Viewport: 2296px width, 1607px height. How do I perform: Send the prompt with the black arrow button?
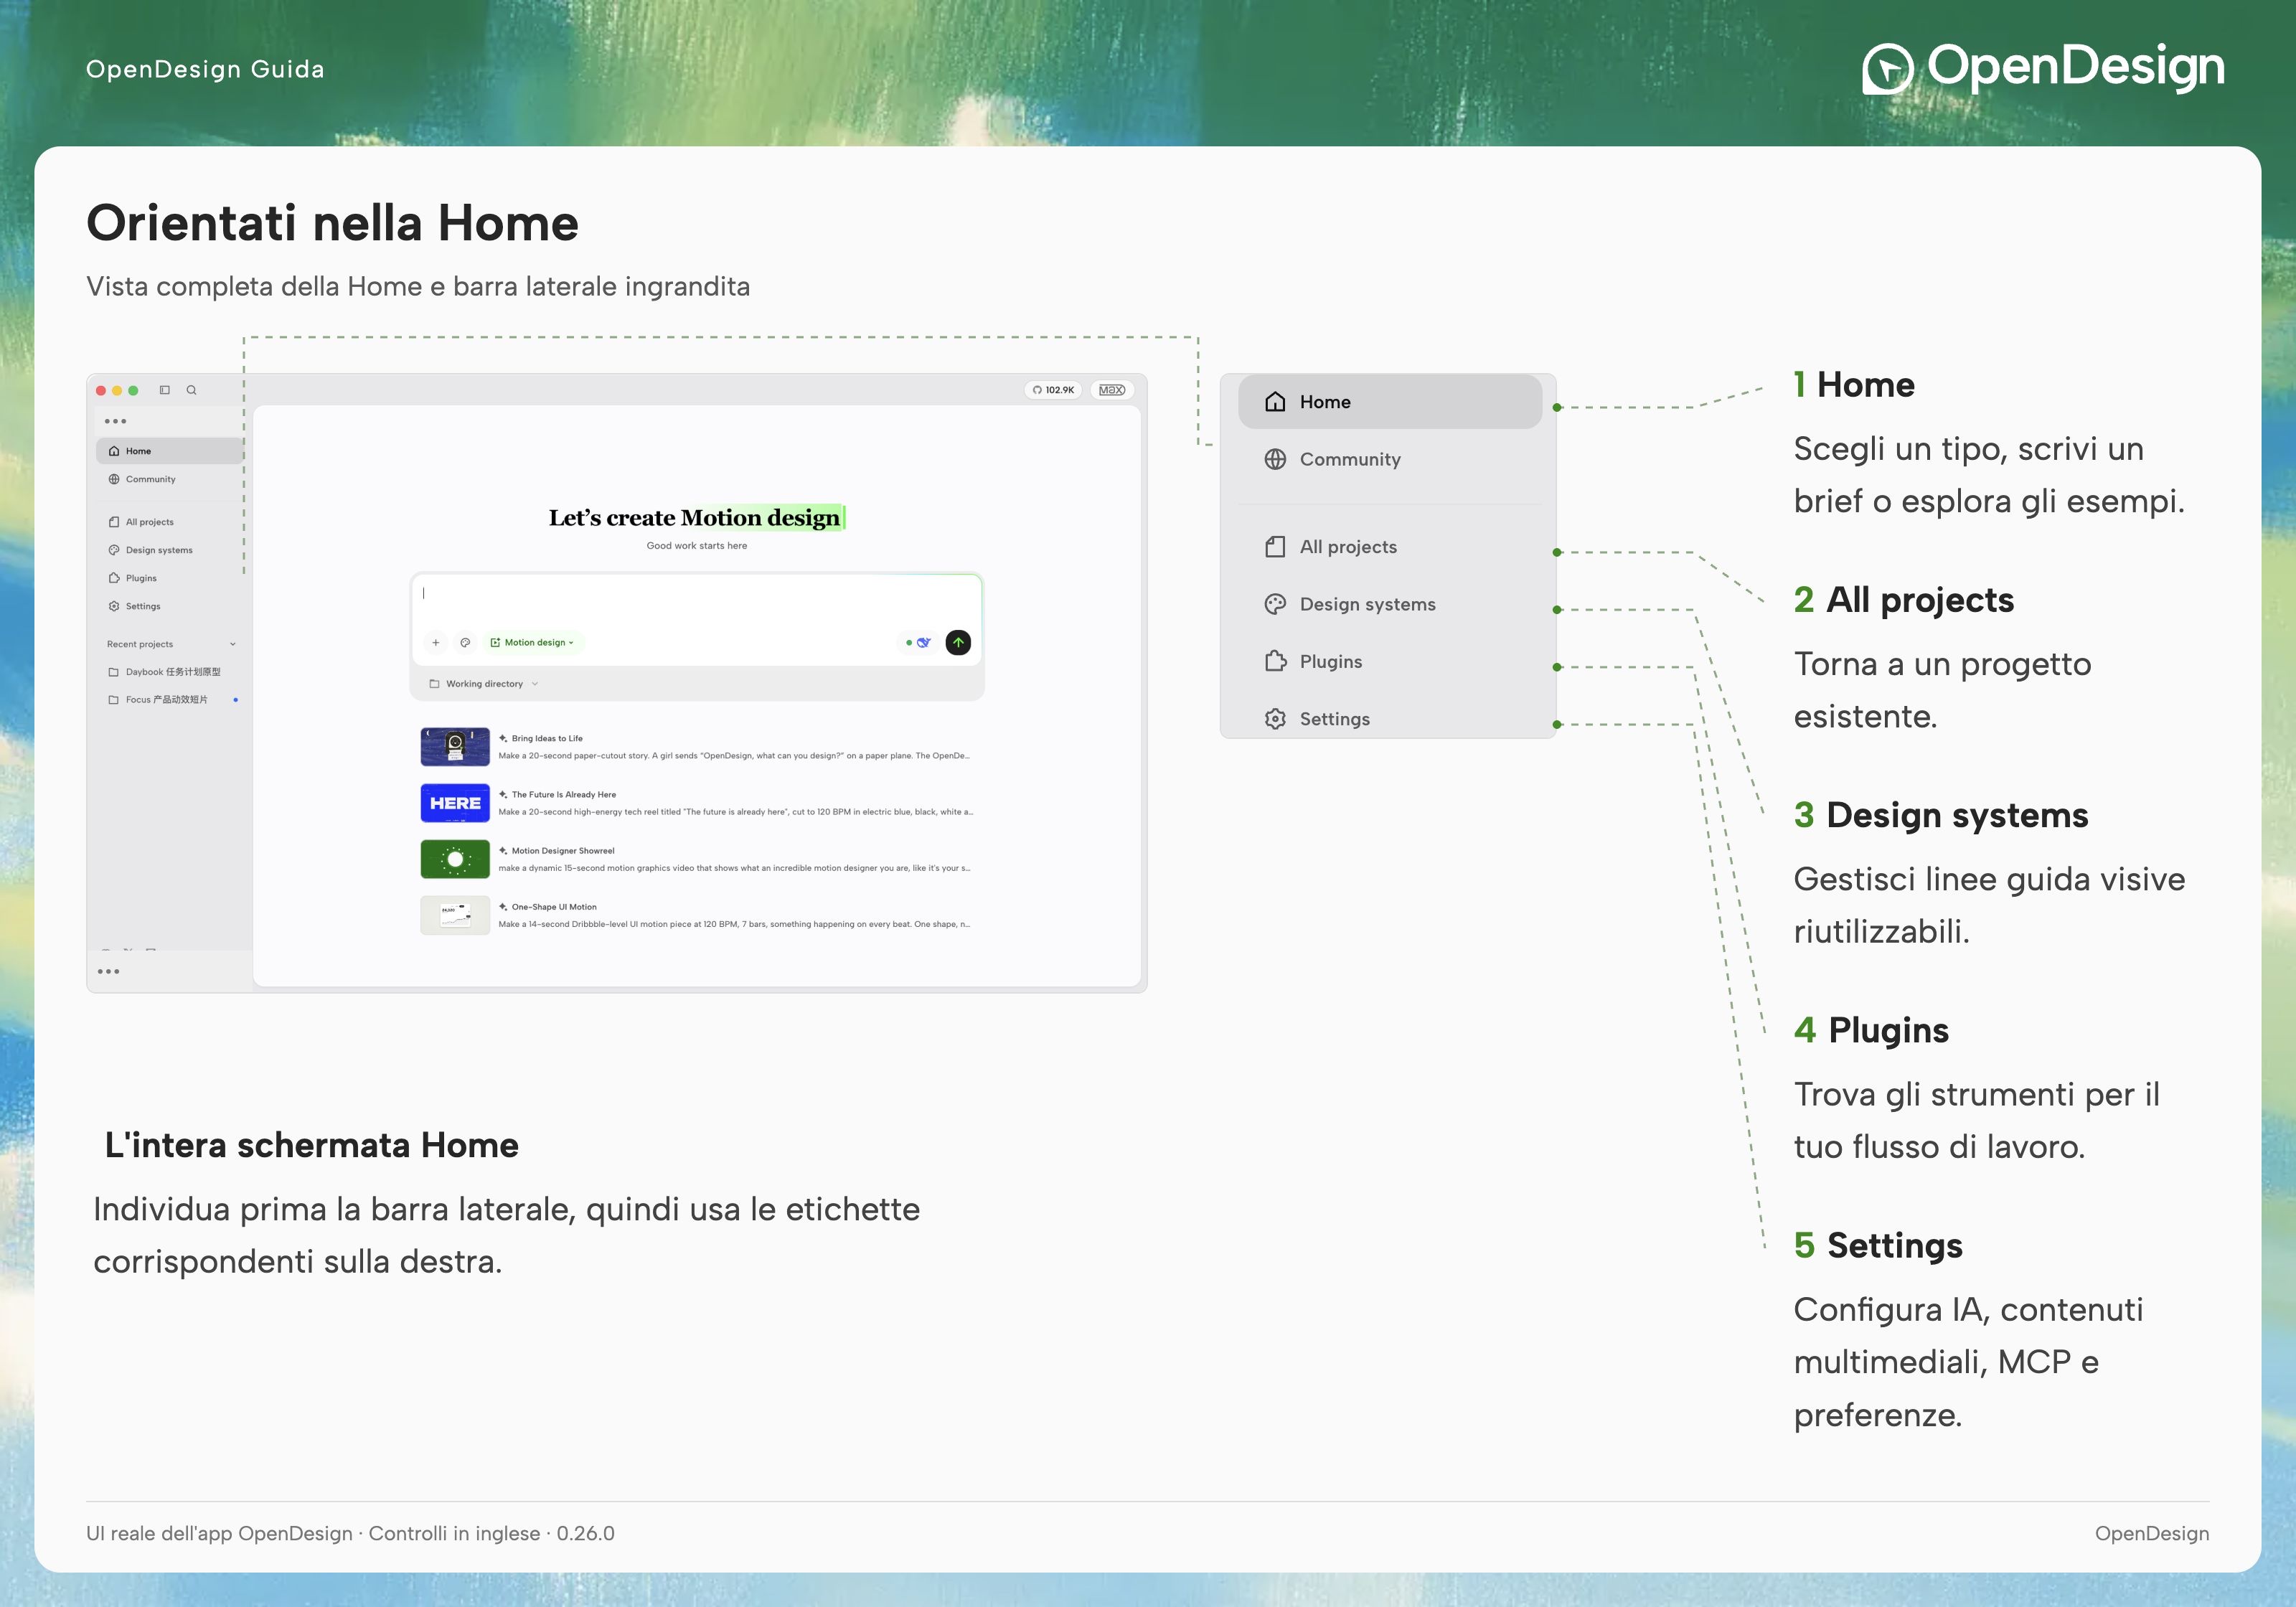[958, 642]
